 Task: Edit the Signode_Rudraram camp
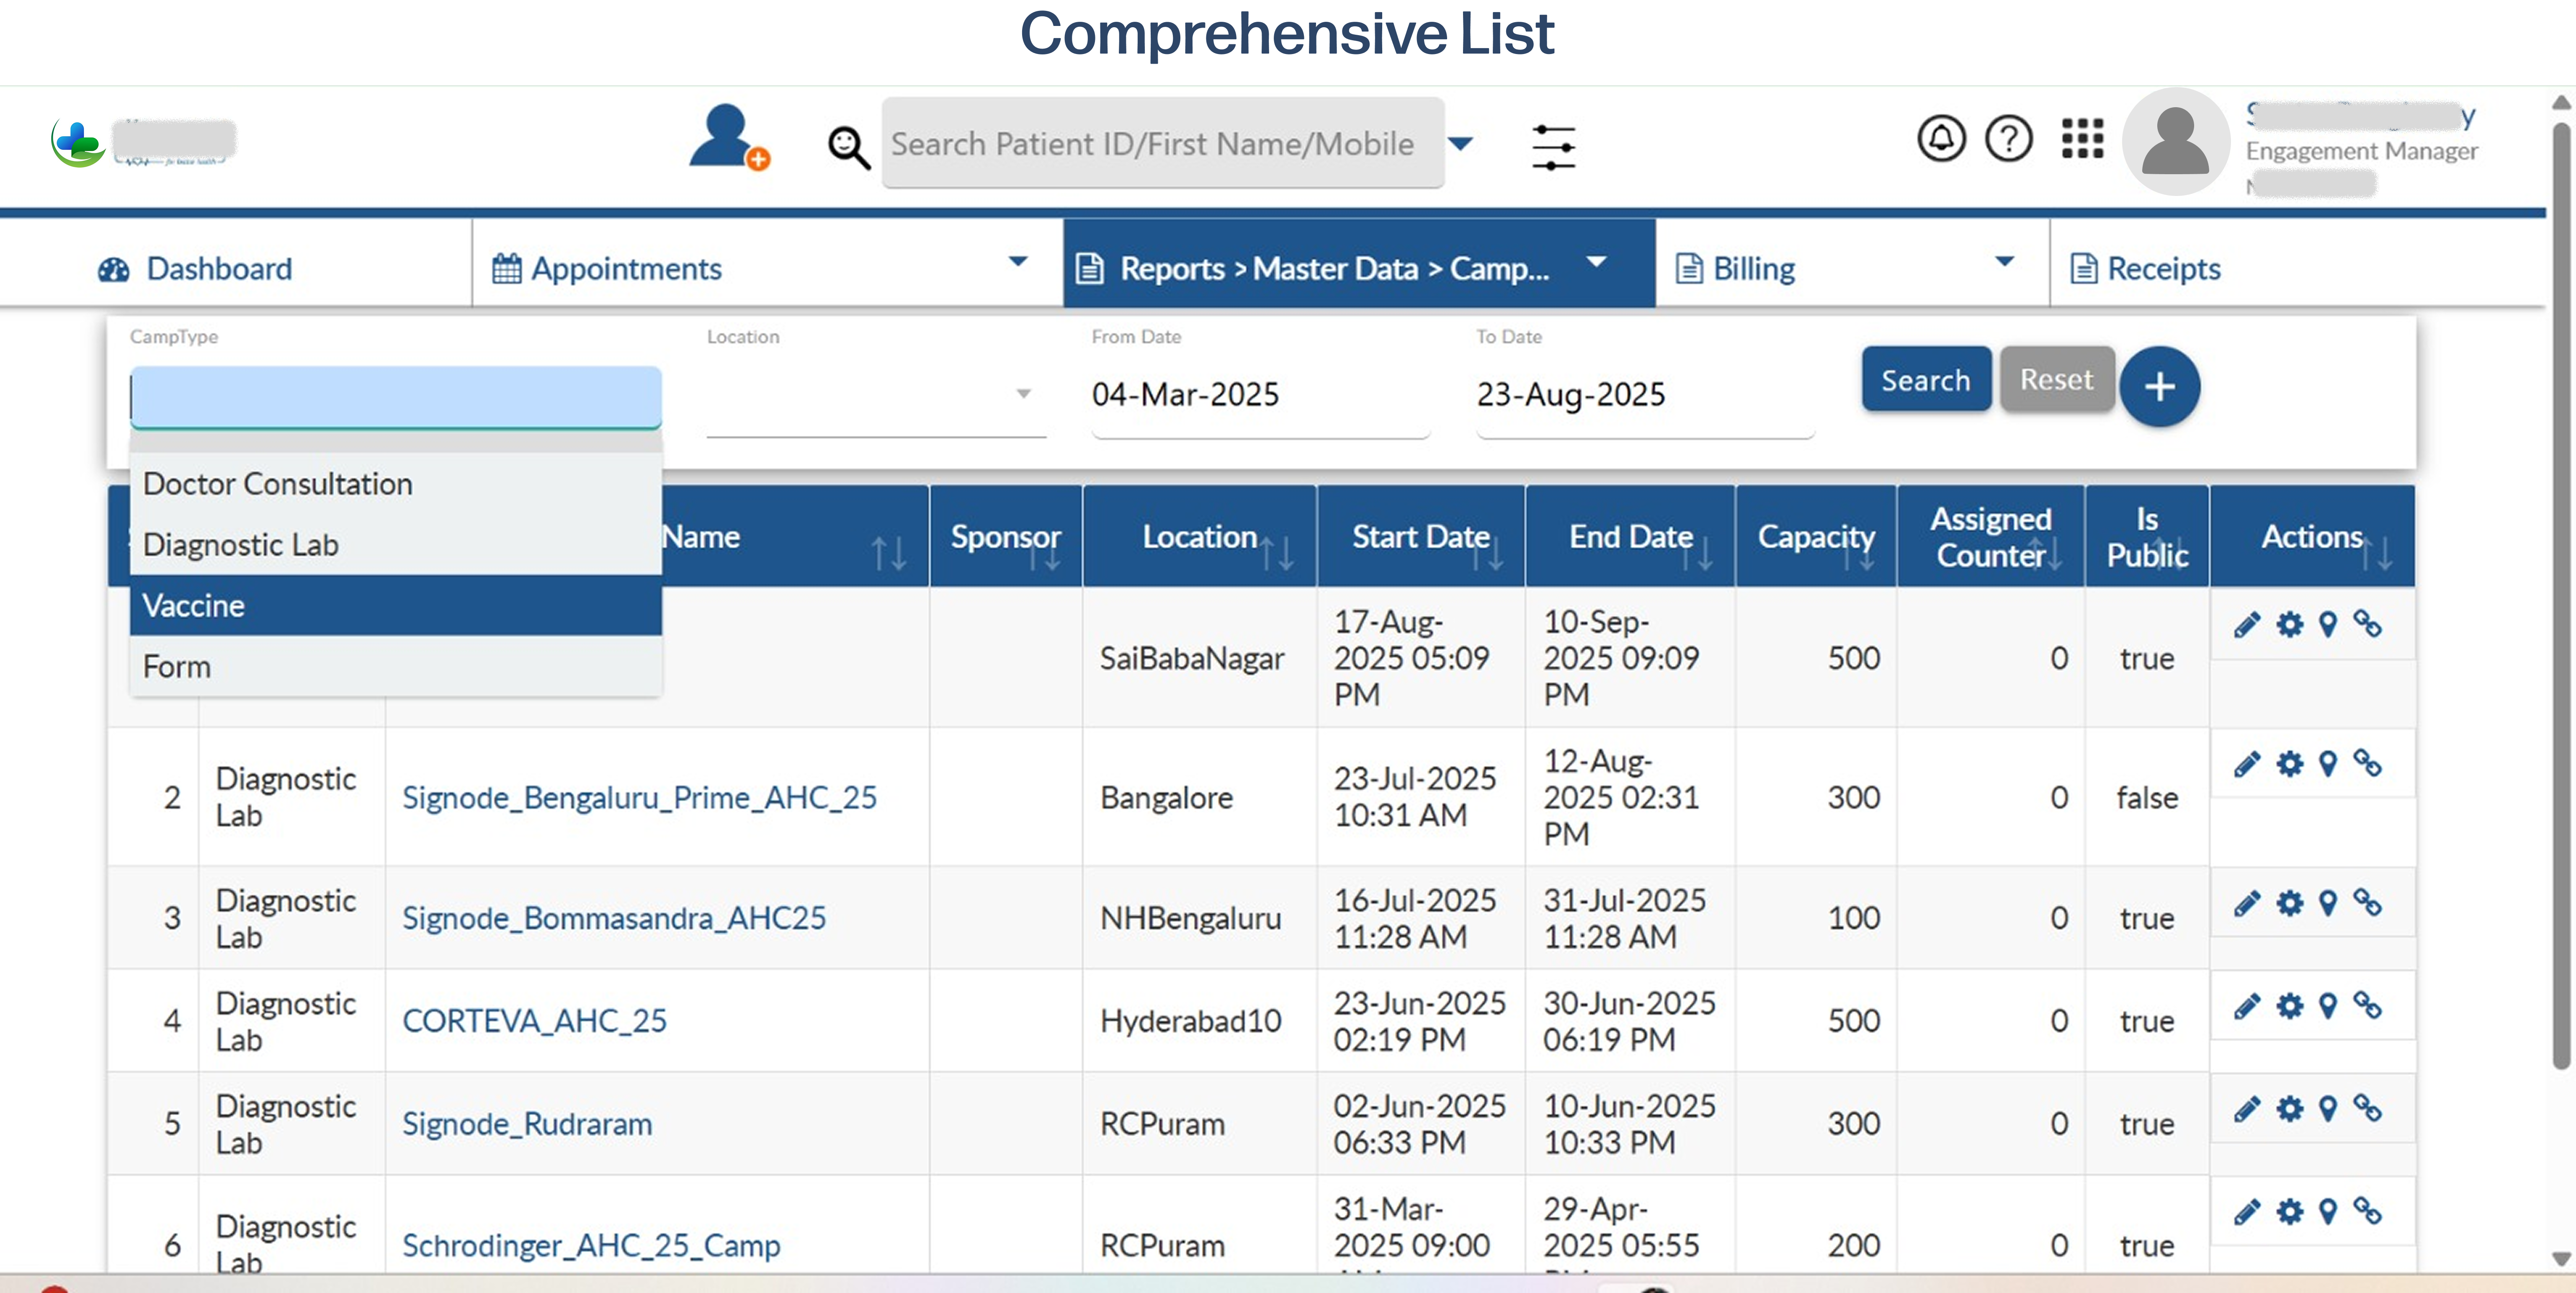tap(2247, 1109)
